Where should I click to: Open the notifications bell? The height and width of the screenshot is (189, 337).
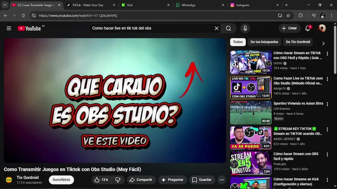(308, 28)
